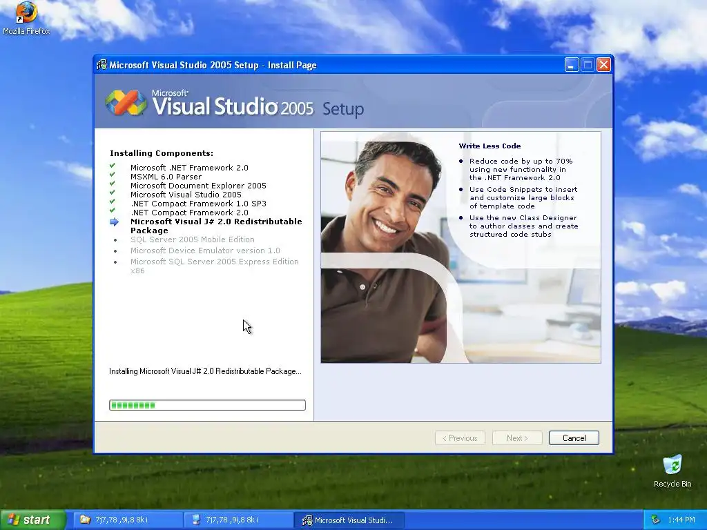Open the Recycle Bin desktop icon
The width and height of the screenshot is (707, 530).
point(672,471)
